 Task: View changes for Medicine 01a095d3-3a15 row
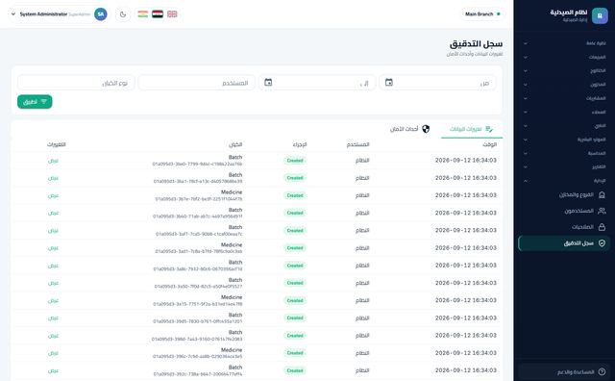click(x=53, y=300)
